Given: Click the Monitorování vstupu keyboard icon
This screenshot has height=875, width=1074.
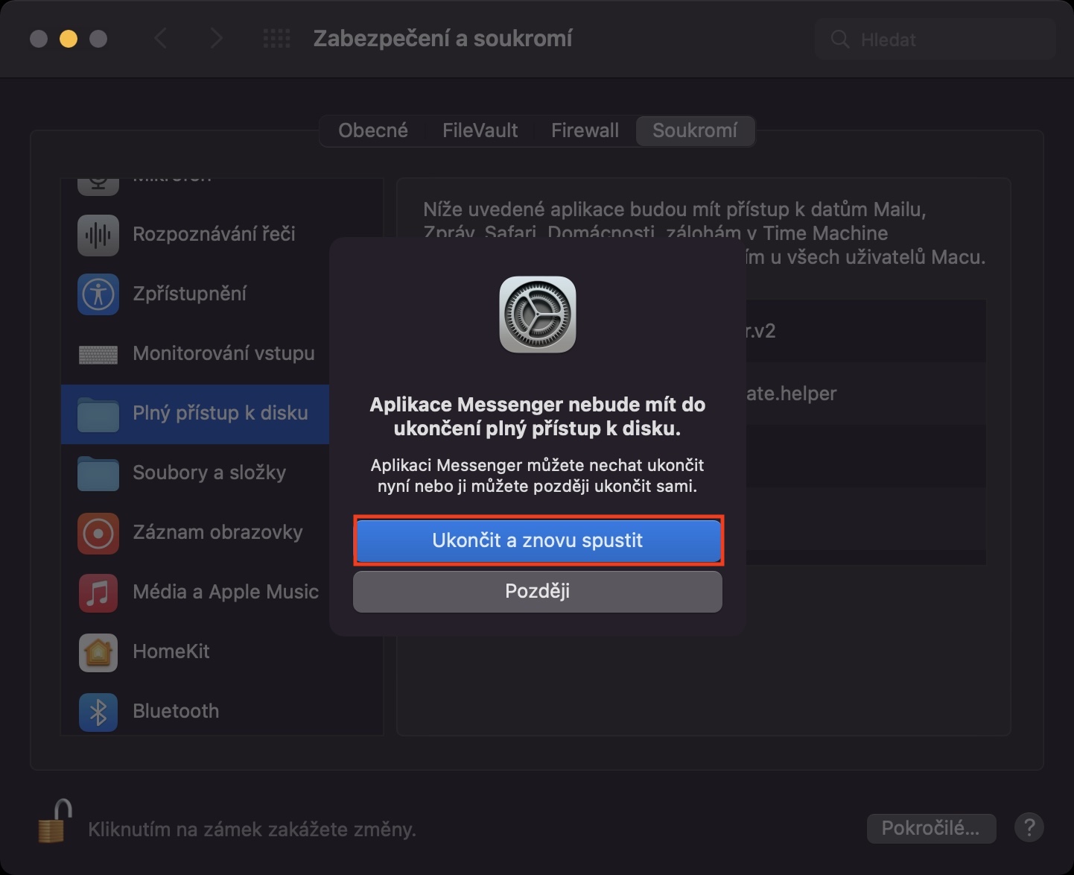Looking at the screenshot, I should (x=98, y=354).
